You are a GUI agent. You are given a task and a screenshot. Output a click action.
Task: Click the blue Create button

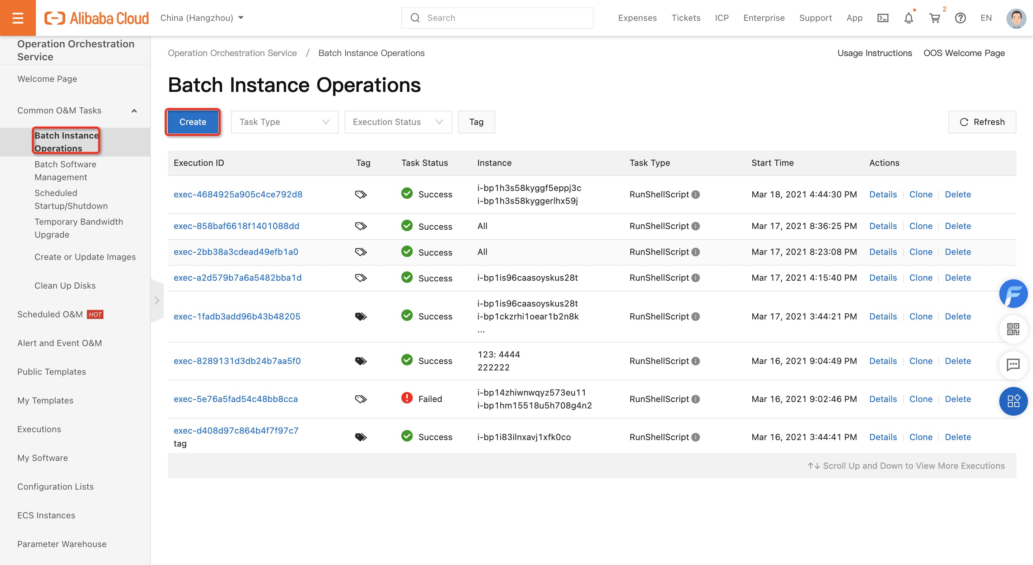pyautogui.click(x=192, y=122)
